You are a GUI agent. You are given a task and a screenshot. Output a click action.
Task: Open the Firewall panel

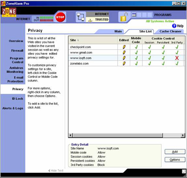tap(17, 51)
